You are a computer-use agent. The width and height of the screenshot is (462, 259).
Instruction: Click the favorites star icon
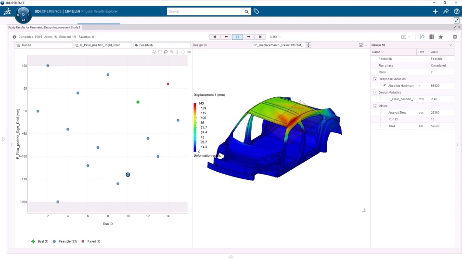441,37
